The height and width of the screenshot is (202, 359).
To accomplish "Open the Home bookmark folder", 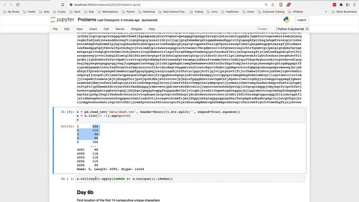I will coord(248,12).
